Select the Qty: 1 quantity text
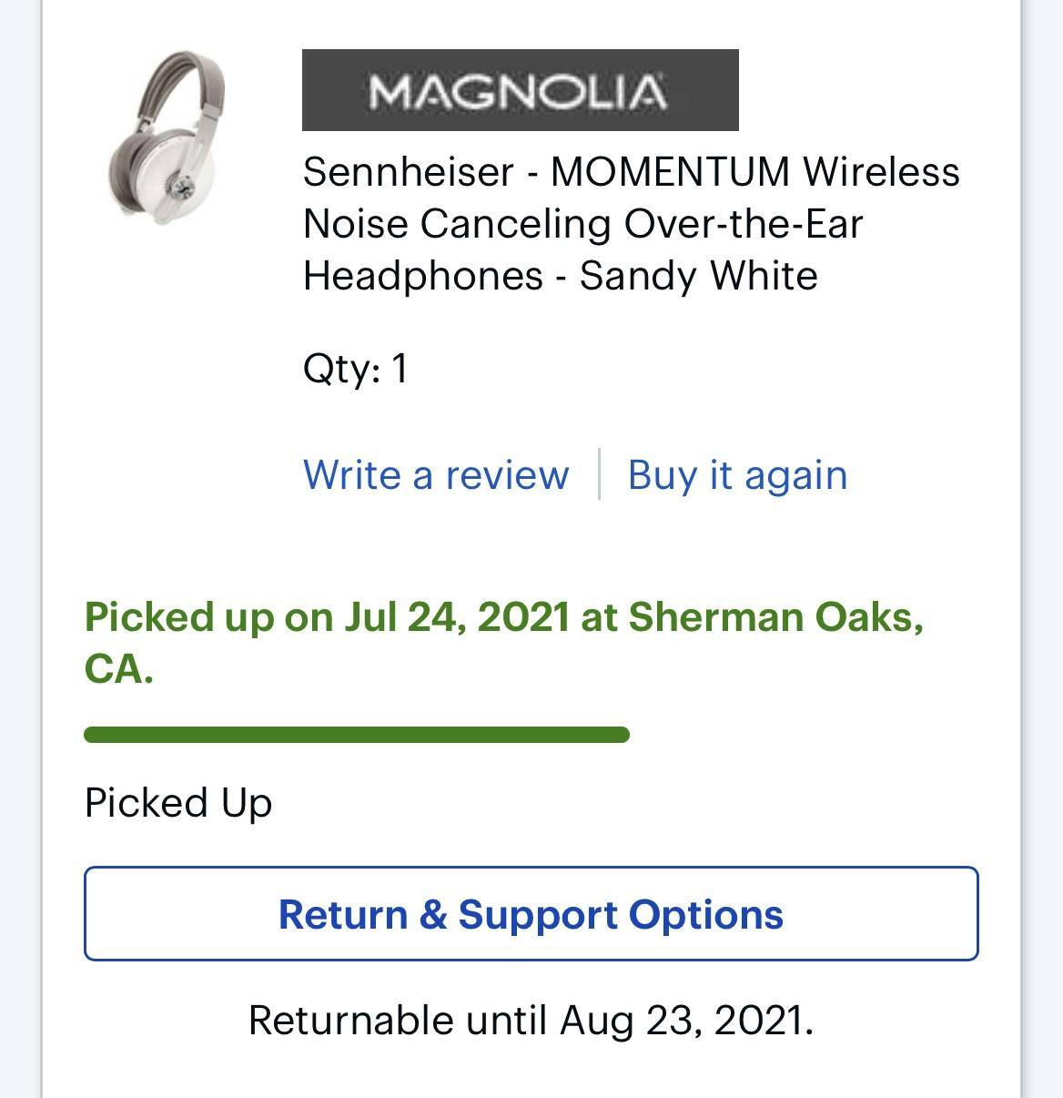 coord(356,368)
